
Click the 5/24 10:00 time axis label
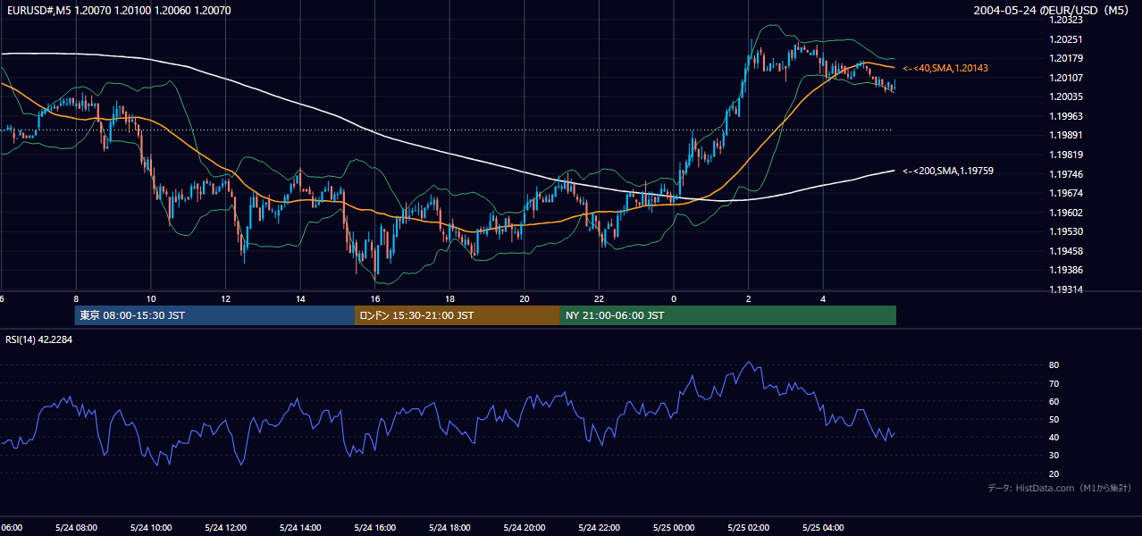point(150,527)
